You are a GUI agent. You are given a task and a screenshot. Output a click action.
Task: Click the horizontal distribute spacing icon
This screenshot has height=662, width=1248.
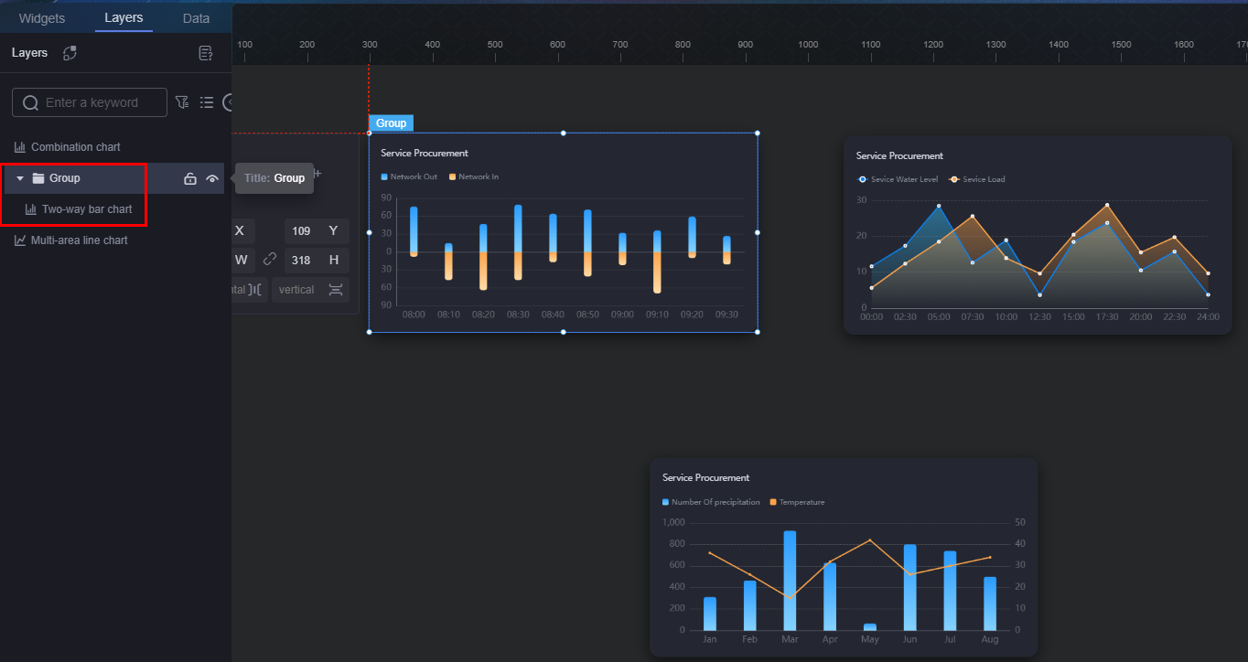click(255, 290)
